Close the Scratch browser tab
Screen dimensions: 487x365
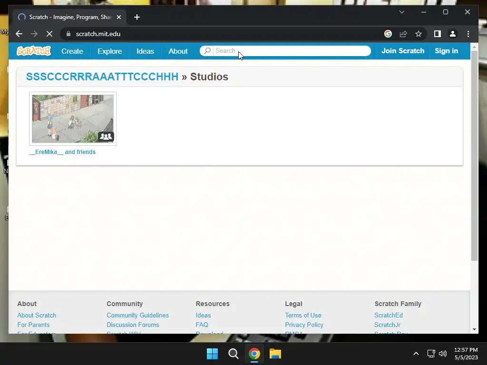(118, 17)
